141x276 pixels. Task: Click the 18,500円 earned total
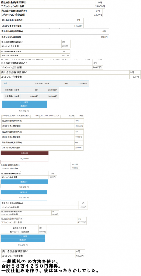point(24,187)
